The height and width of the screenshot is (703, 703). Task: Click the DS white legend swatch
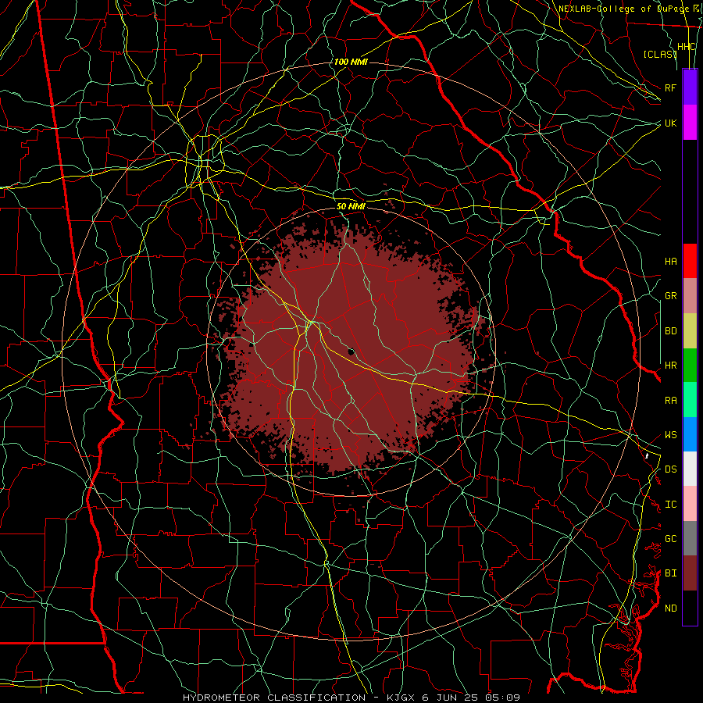(x=690, y=469)
